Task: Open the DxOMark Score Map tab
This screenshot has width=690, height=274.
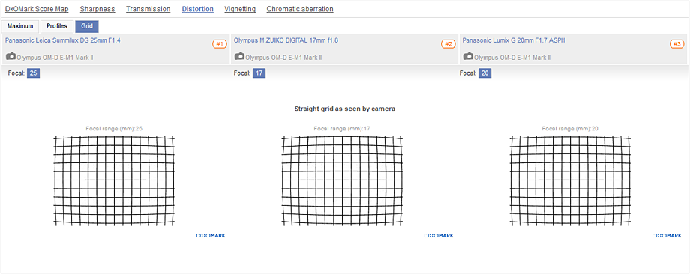Action: click(37, 9)
